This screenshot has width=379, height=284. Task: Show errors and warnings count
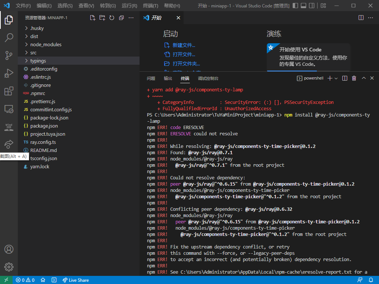coord(25,280)
